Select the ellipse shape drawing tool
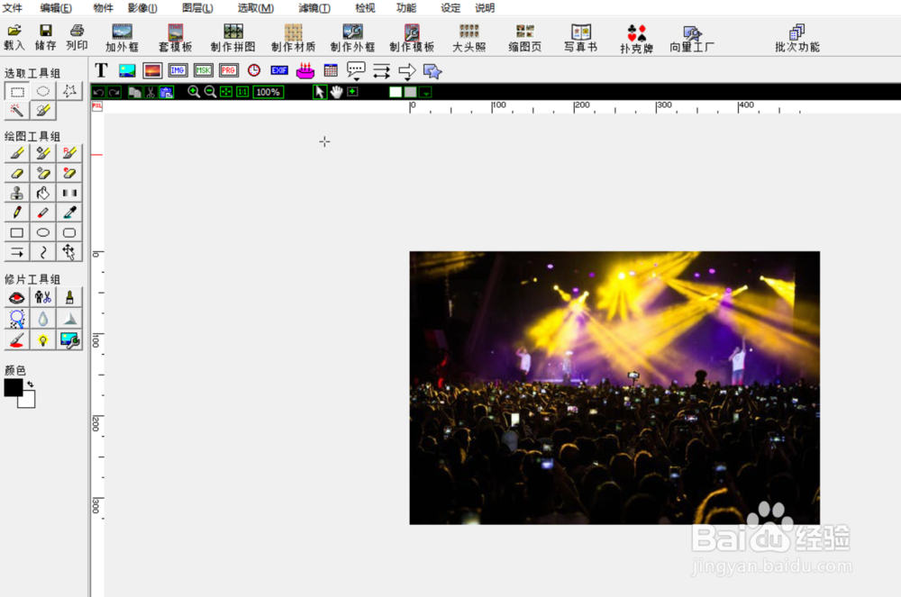Viewport: 901px width, 597px height. point(43,232)
